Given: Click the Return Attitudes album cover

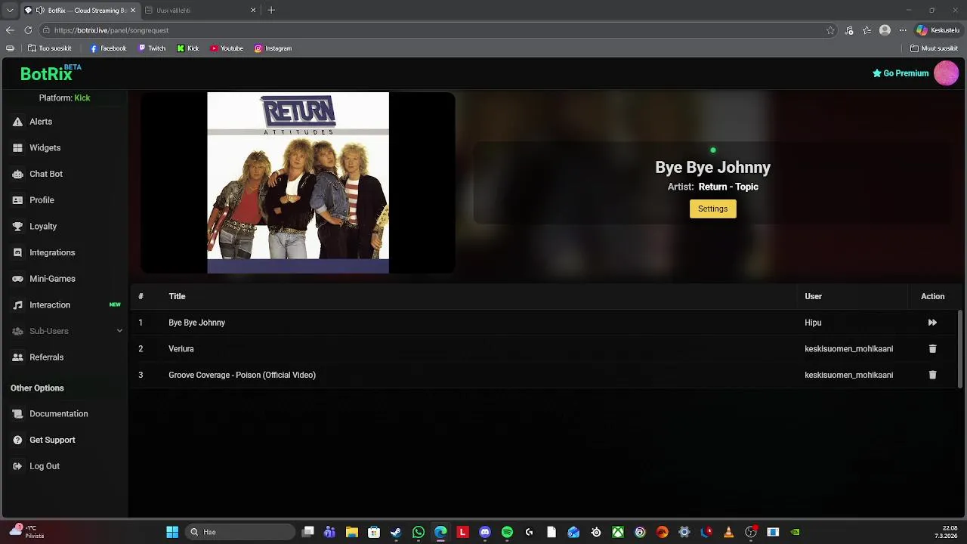Looking at the screenshot, I should (x=298, y=183).
